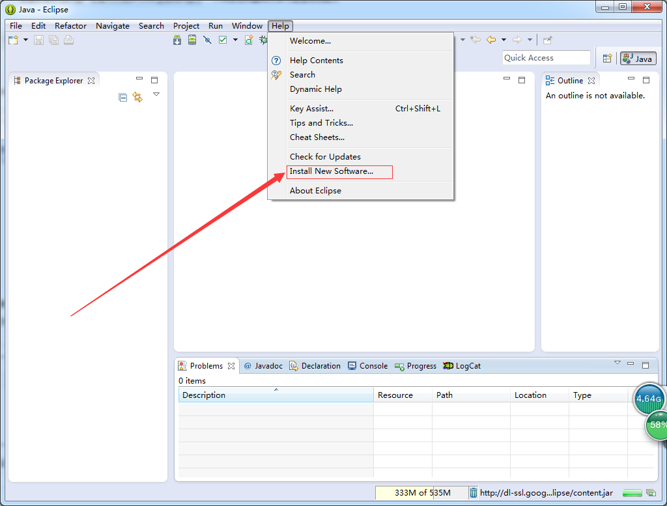
Task: Switch to the LogCat tab
Action: coord(462,366)
